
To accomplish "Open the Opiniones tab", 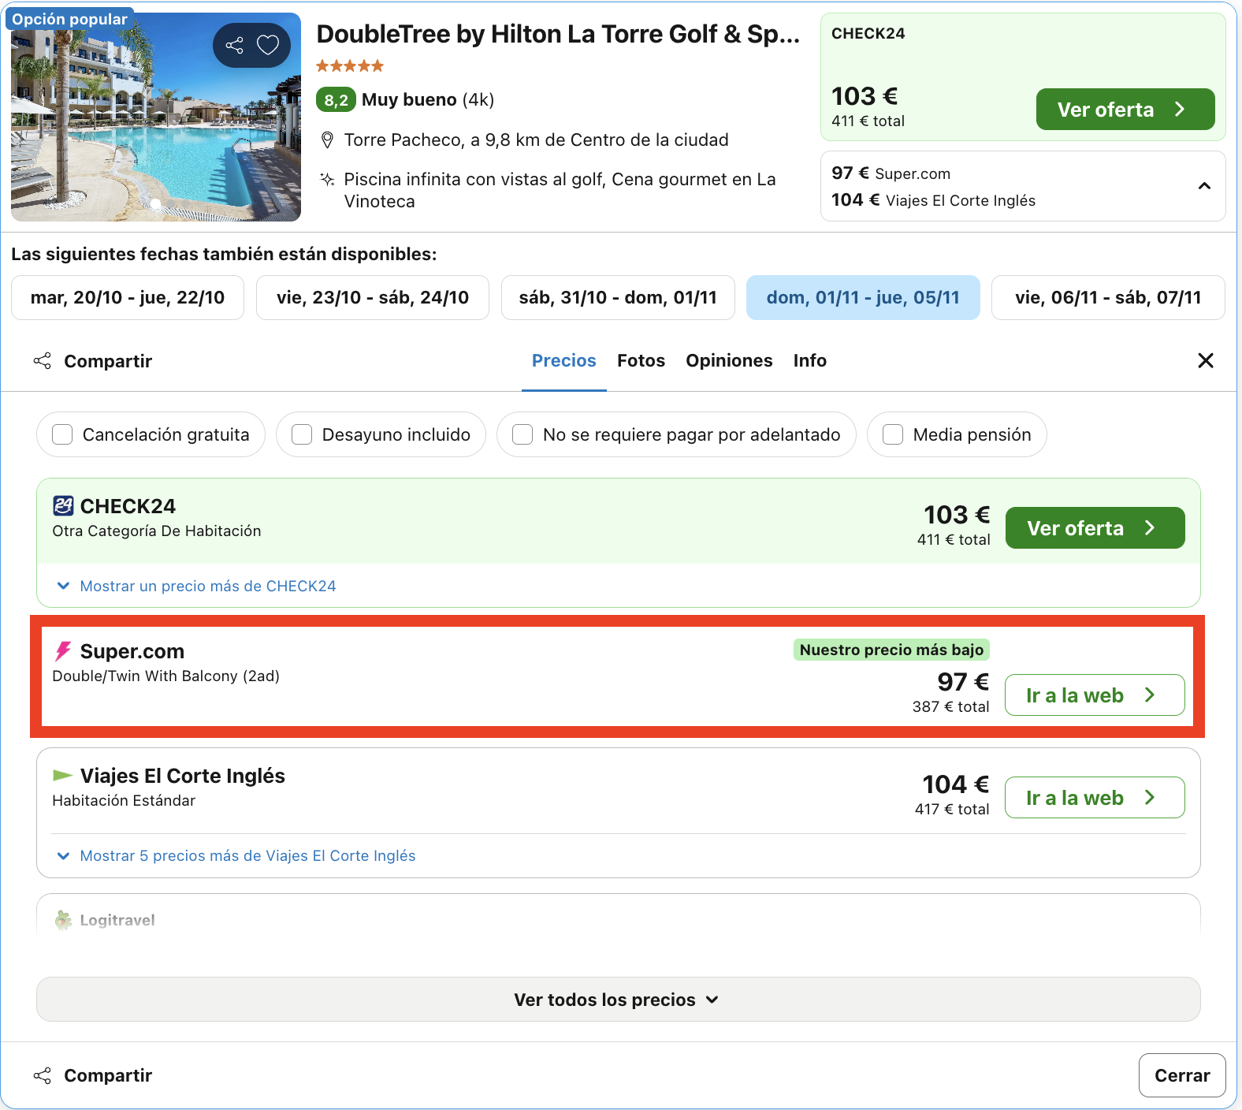I will click(729, 360).
